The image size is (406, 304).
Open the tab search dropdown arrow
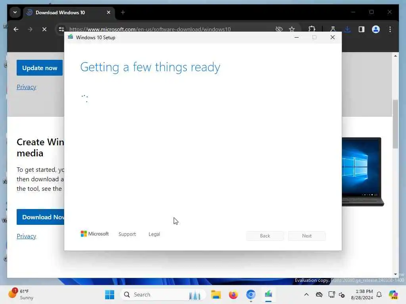[15, 12]
